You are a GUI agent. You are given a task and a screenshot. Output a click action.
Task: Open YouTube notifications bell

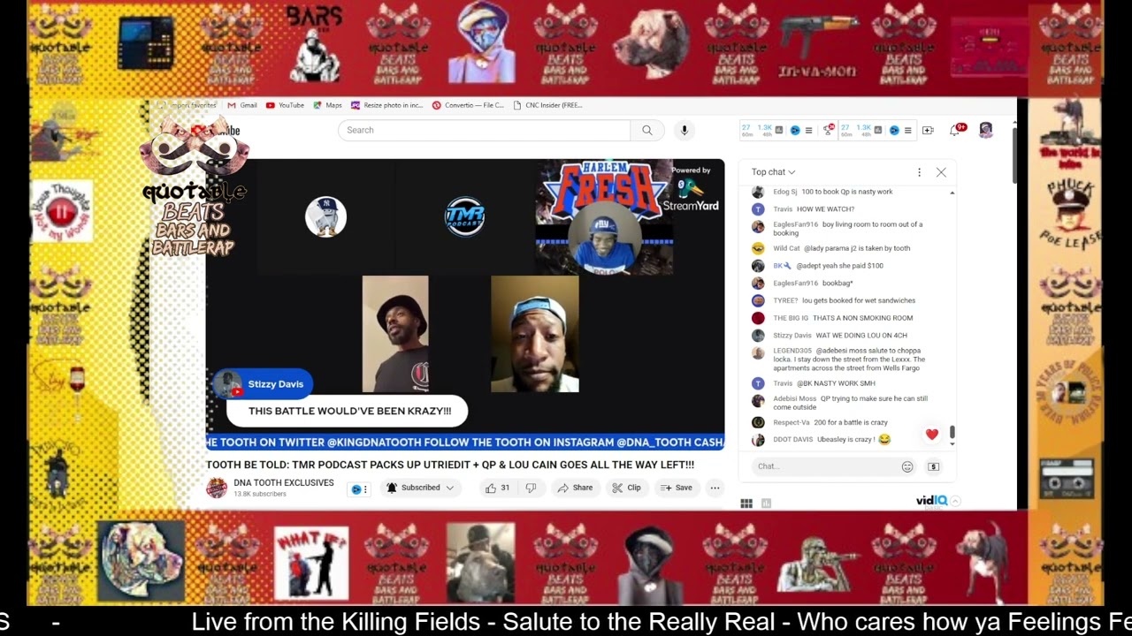956,130
